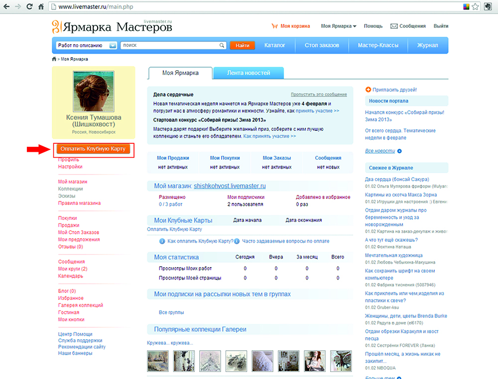498x379 pixels.
Task: Click Пропустить это сообщение link
Action: (319, 95)
